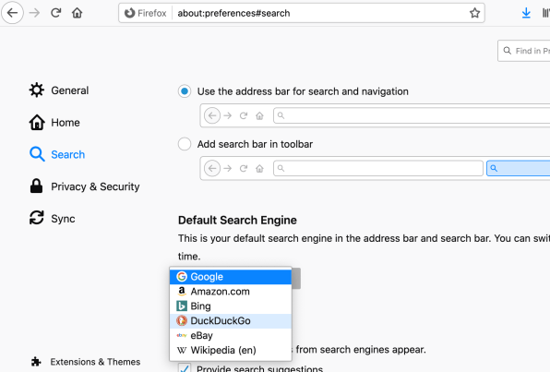
Task: Open Extensions & Themes link
Action: point(86,362)
